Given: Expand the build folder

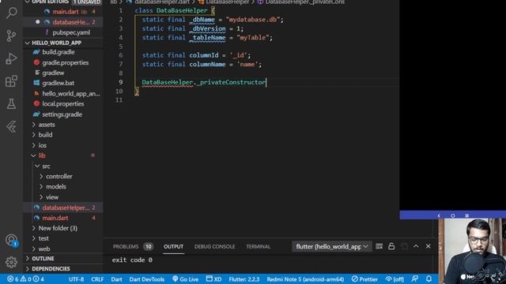Looking at the screenshot, I should point(45,135).
